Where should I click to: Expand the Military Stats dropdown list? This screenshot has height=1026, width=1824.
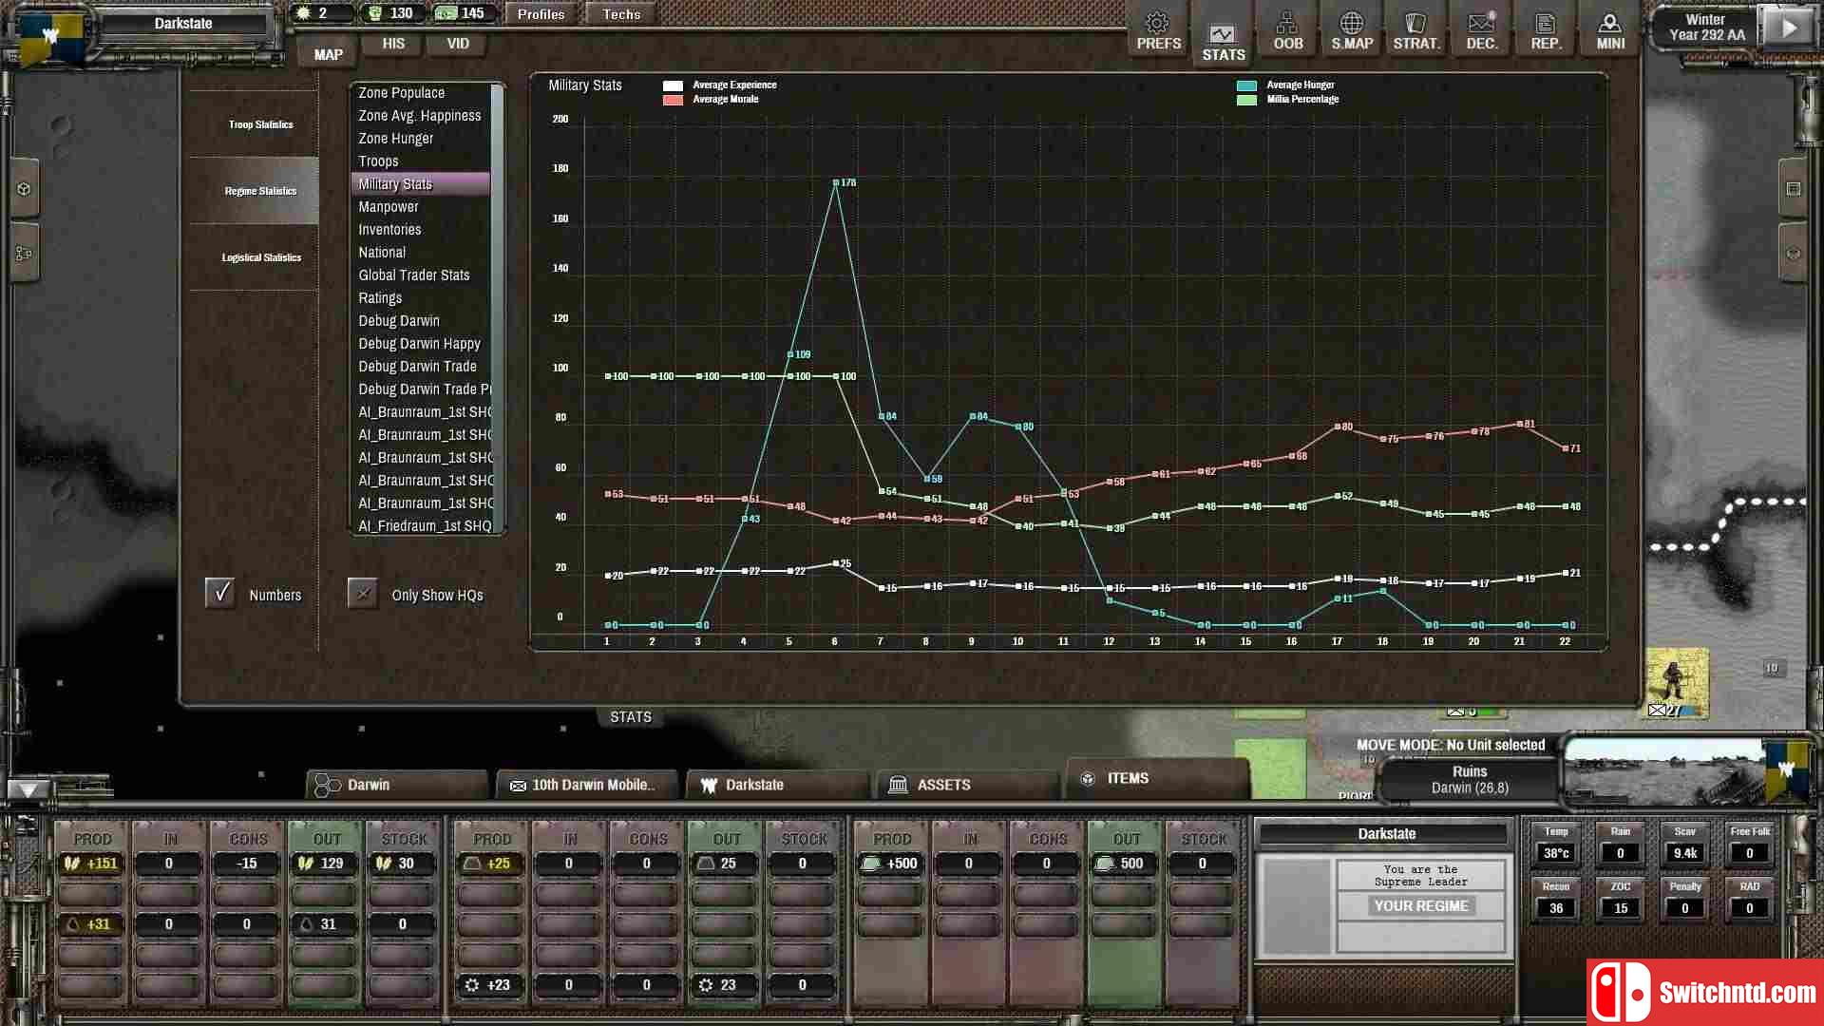[x=396, y=184]
